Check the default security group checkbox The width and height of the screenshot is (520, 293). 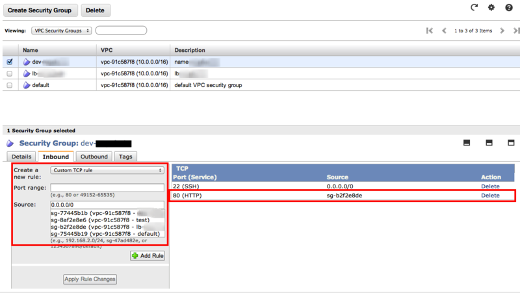coord(10,85)
